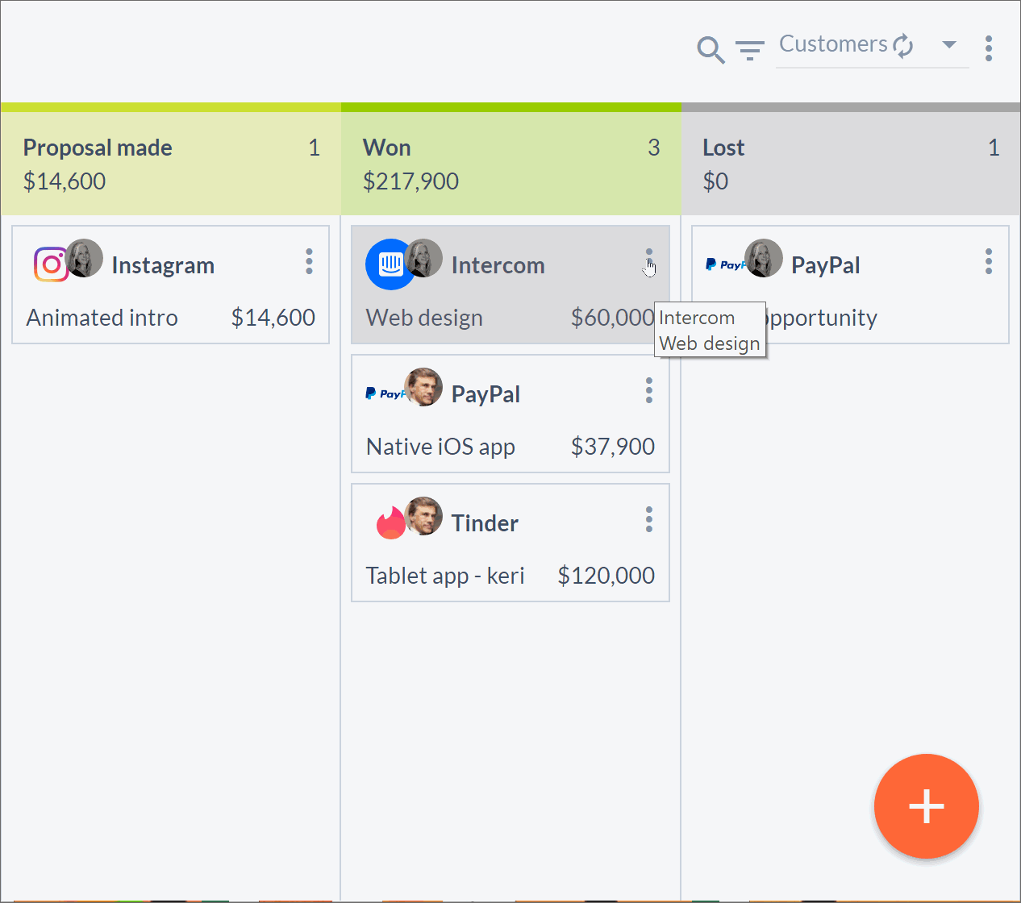The image size is (1021, 903).
Task: Open the Instagram card options menu
Action: (x=309, y=261)
